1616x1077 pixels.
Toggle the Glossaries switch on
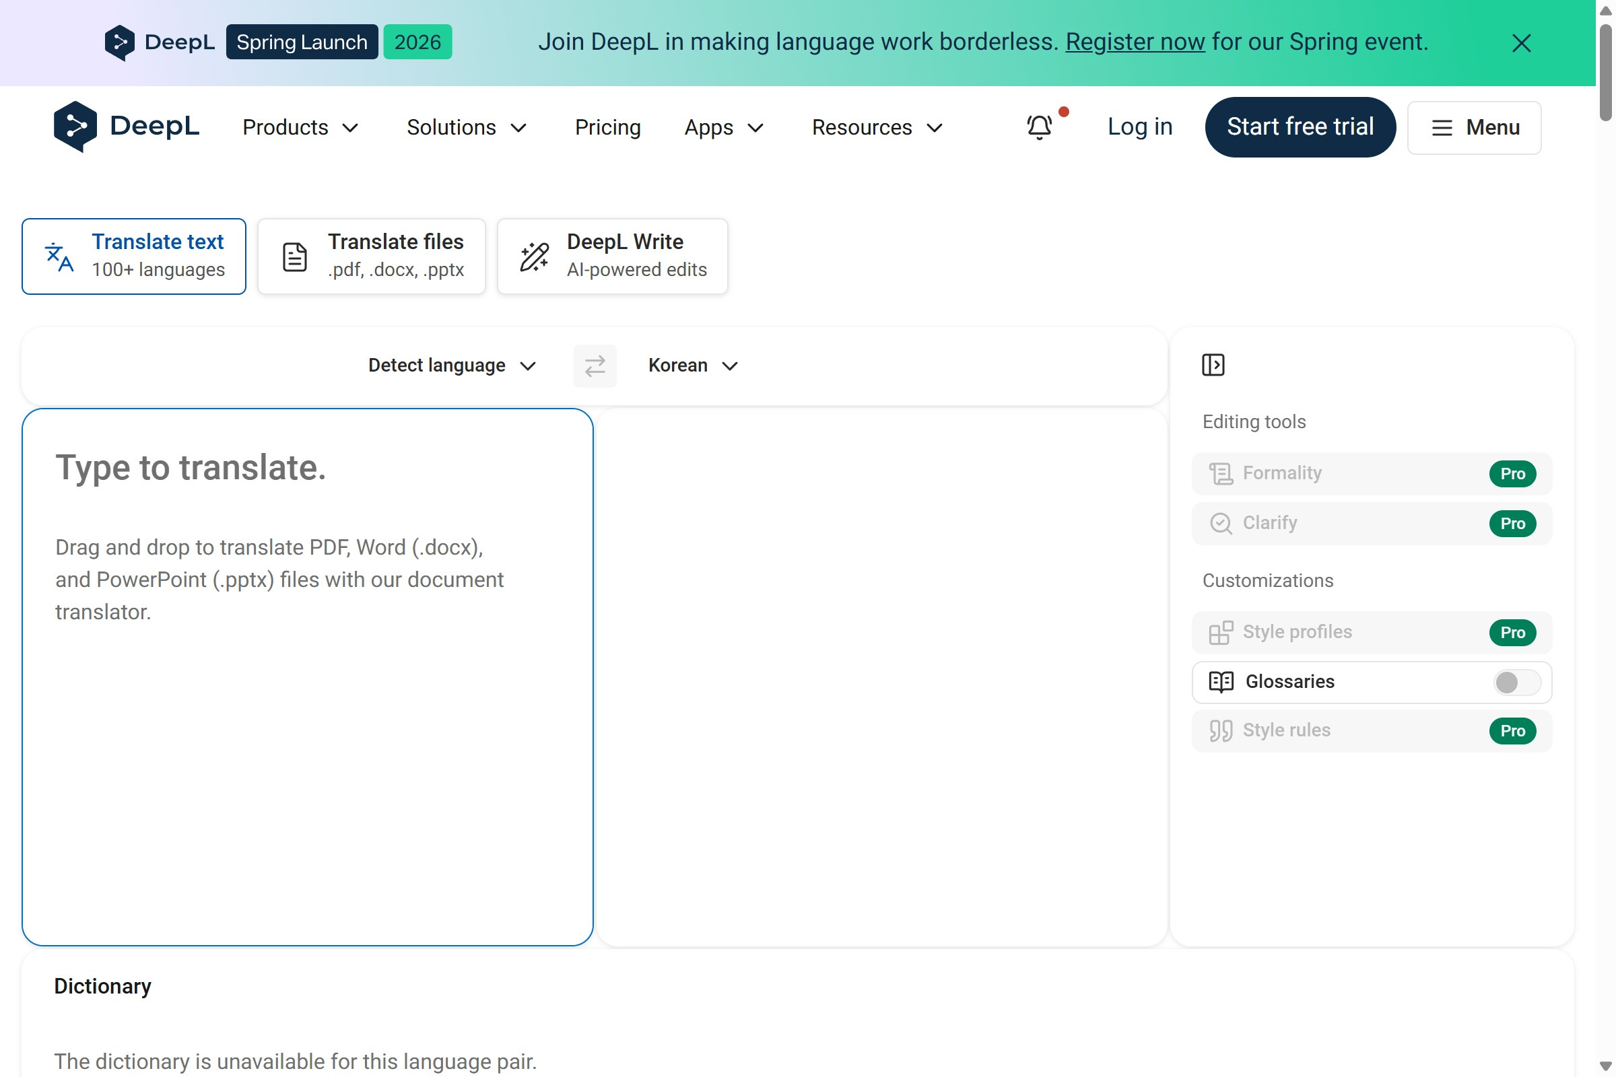coord(1516,682)
